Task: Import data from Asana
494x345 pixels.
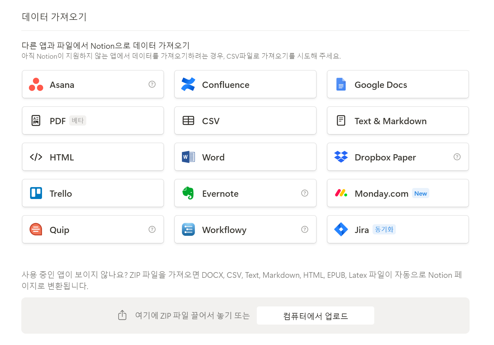Action: (x=93, y=84)
